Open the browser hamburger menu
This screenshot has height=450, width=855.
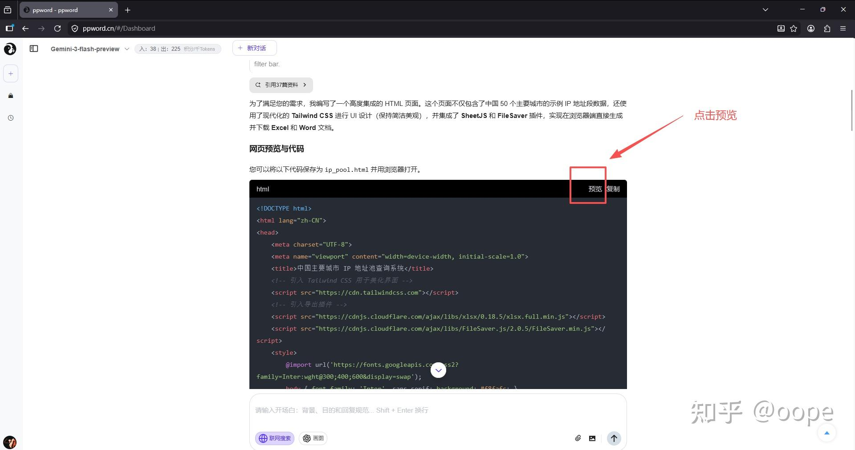[x=843, y=28]
